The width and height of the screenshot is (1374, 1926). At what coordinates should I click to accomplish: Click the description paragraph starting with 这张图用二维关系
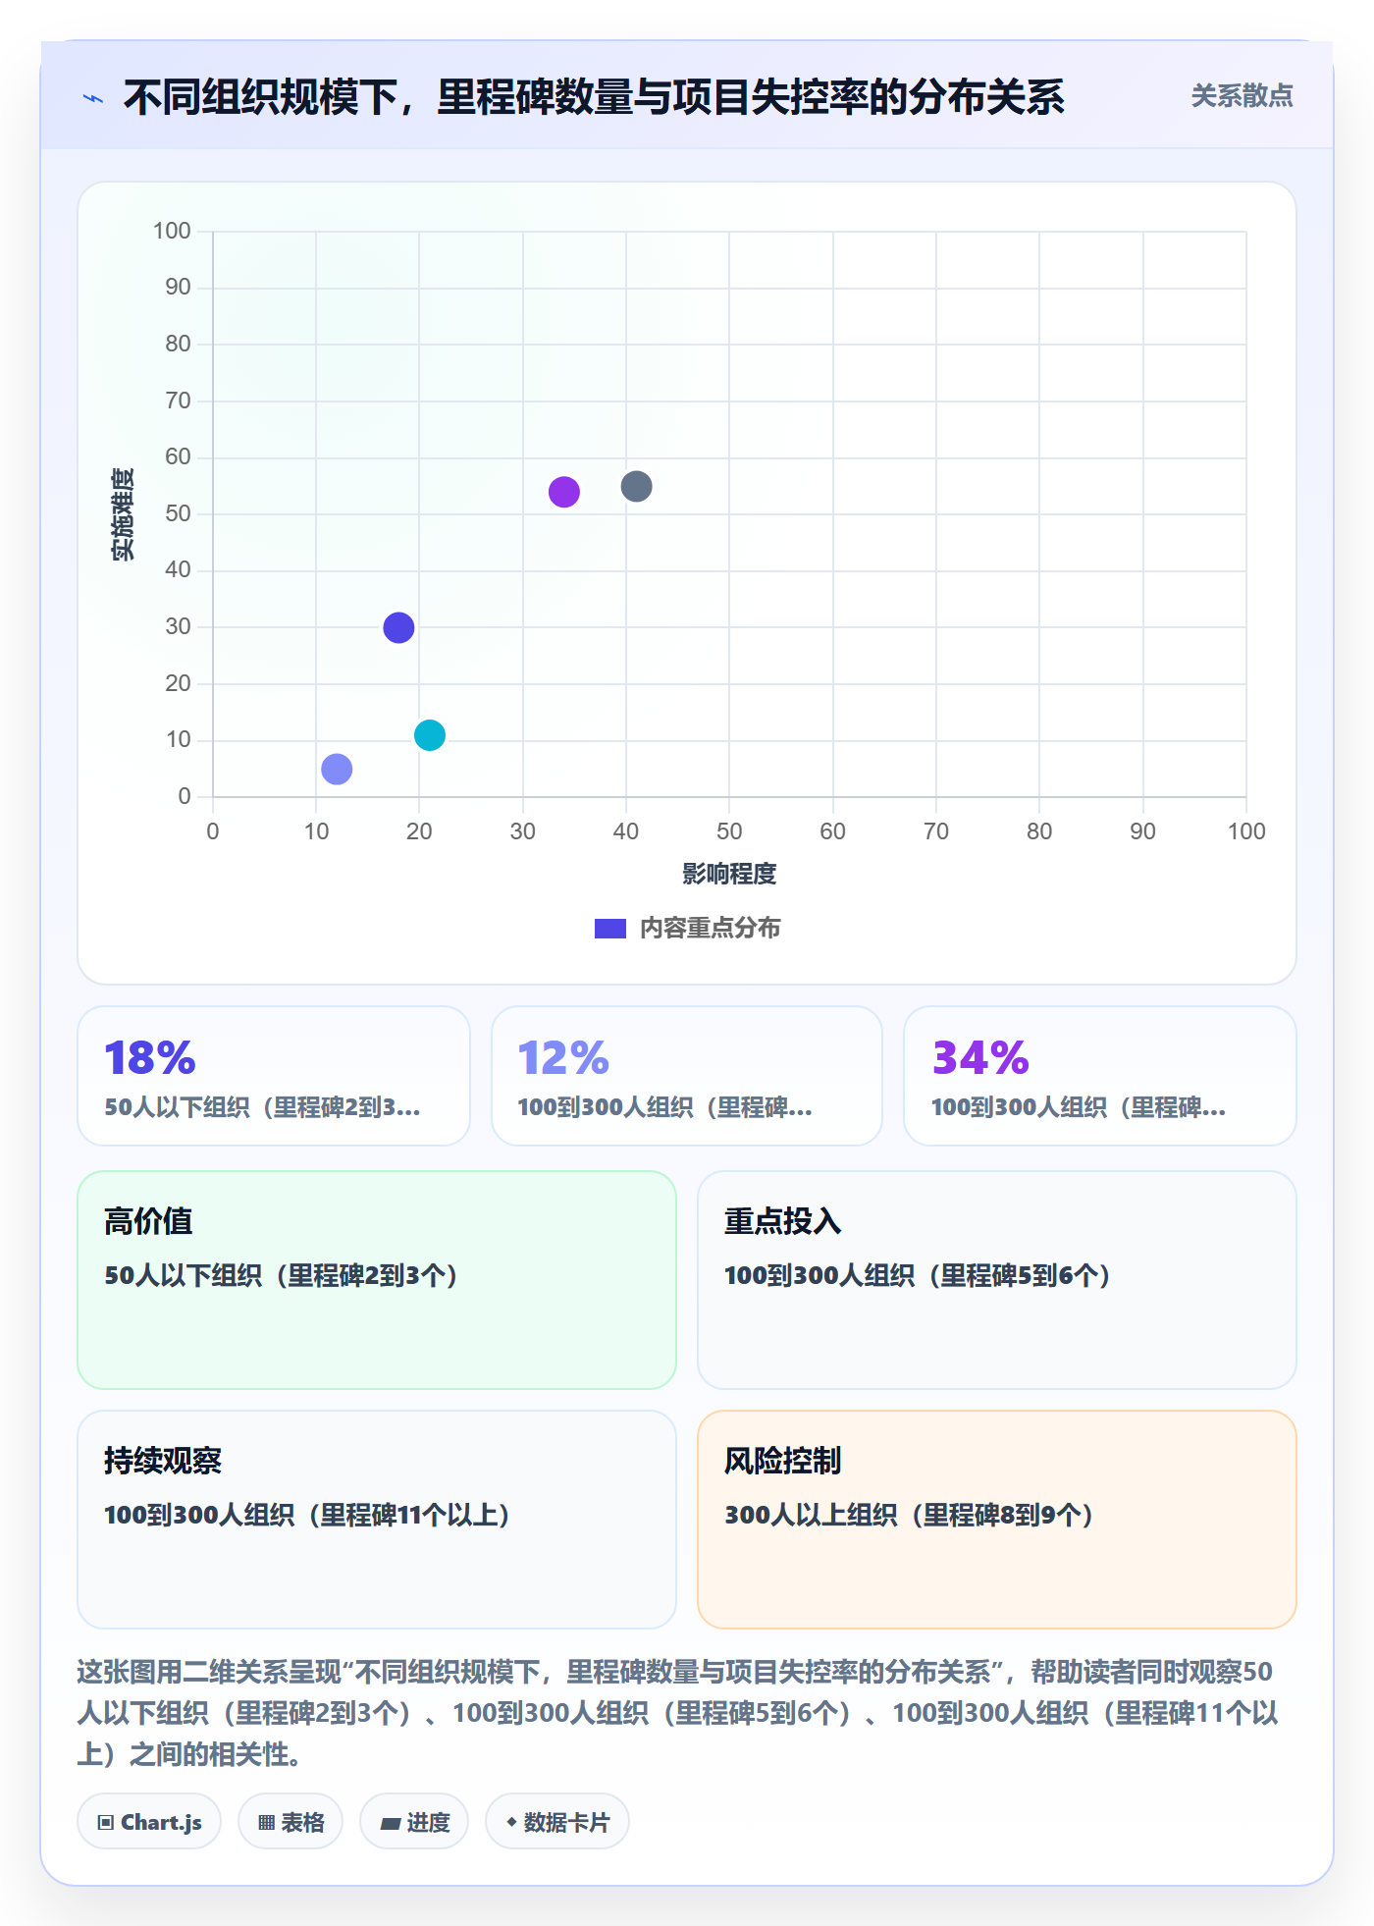click(x=679, y=1713)
